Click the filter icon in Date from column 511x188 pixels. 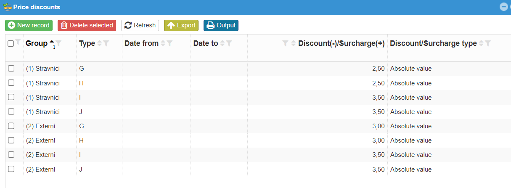click(x=169, y=43)
